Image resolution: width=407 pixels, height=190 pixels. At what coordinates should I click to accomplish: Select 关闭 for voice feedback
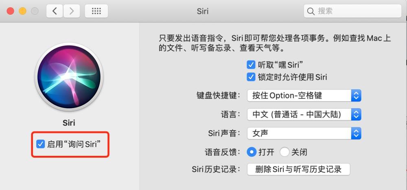click(284, 152)
